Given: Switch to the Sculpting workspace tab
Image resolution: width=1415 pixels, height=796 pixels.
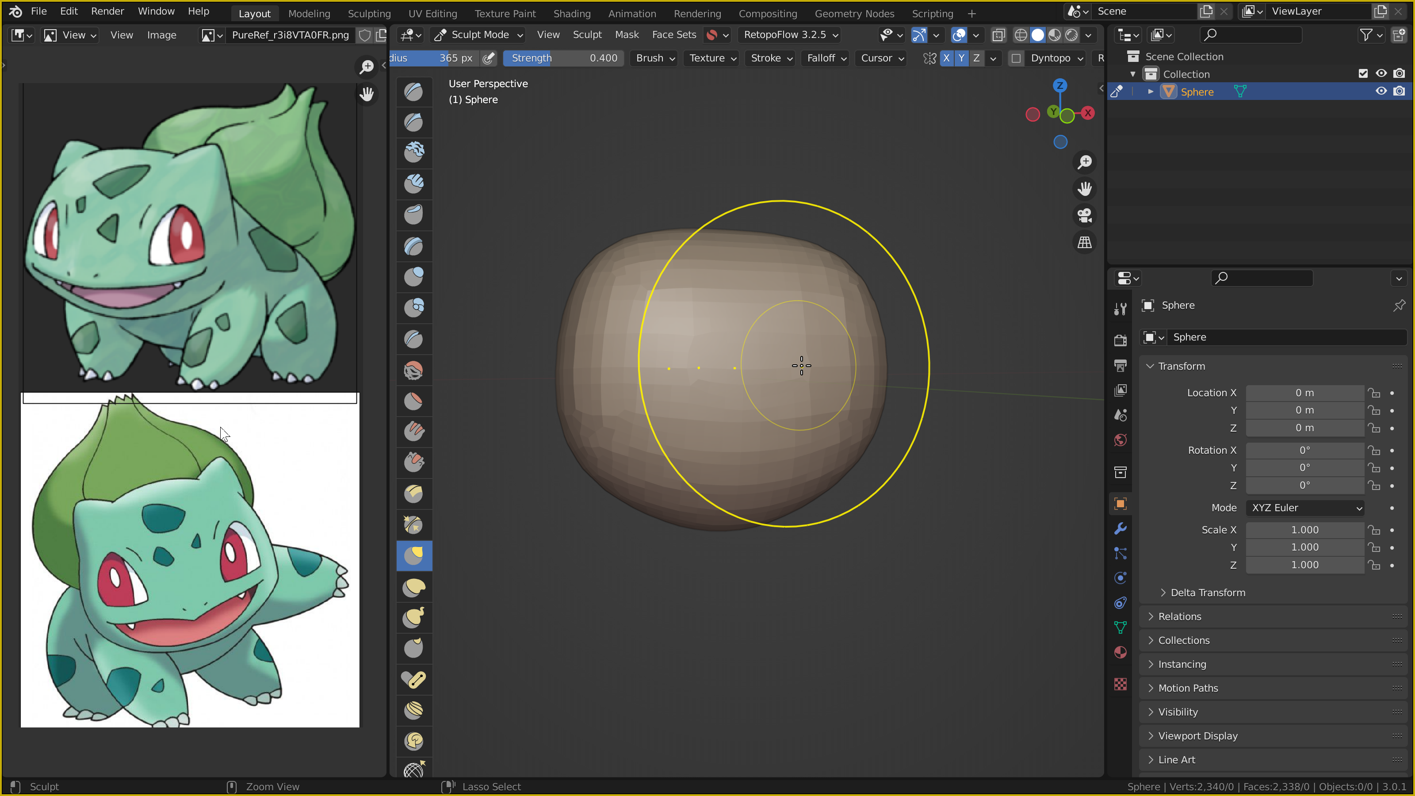Looking at the screenshot, I should pyautogui.click(x=369, y=13).
